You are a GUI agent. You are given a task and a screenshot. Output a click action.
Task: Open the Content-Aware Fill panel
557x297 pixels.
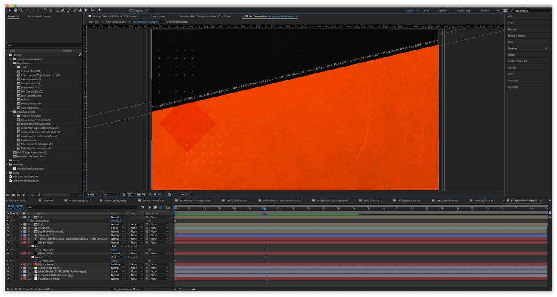pyautogui.click(x=517, y=61)
